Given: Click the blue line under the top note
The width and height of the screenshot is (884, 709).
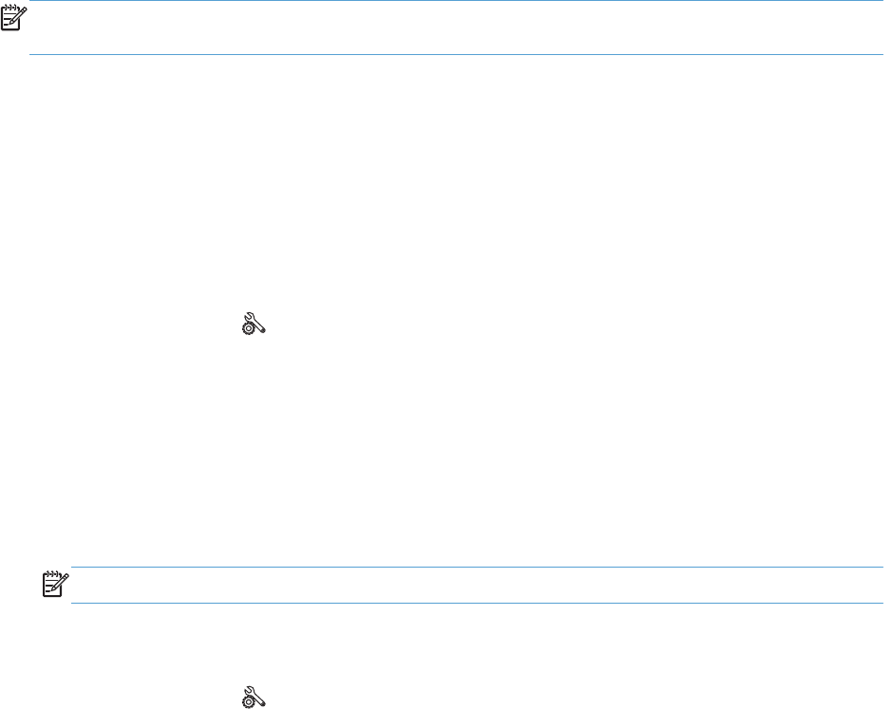Looking at the screenshot, I should tap(456, 55).
